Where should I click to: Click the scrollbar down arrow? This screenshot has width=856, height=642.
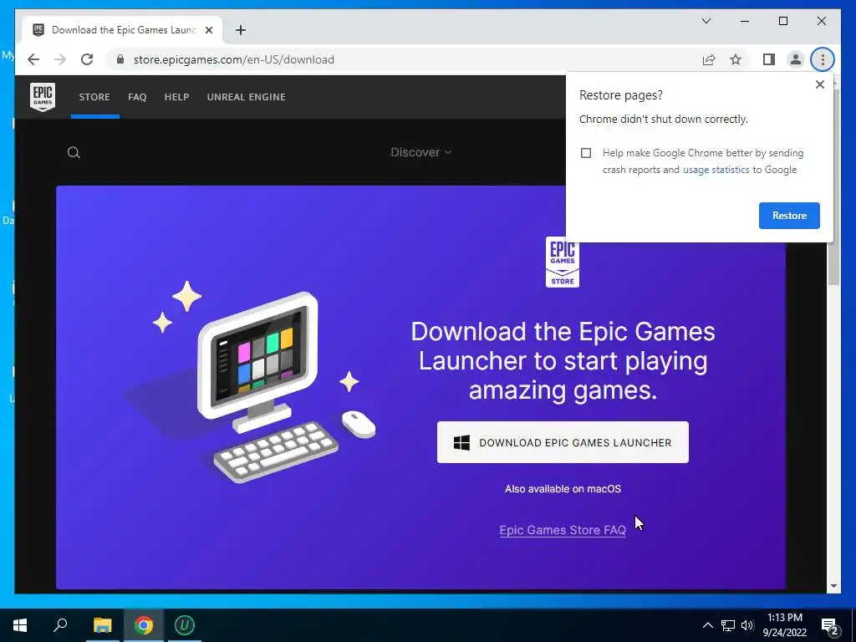click(x=833, y=586)
